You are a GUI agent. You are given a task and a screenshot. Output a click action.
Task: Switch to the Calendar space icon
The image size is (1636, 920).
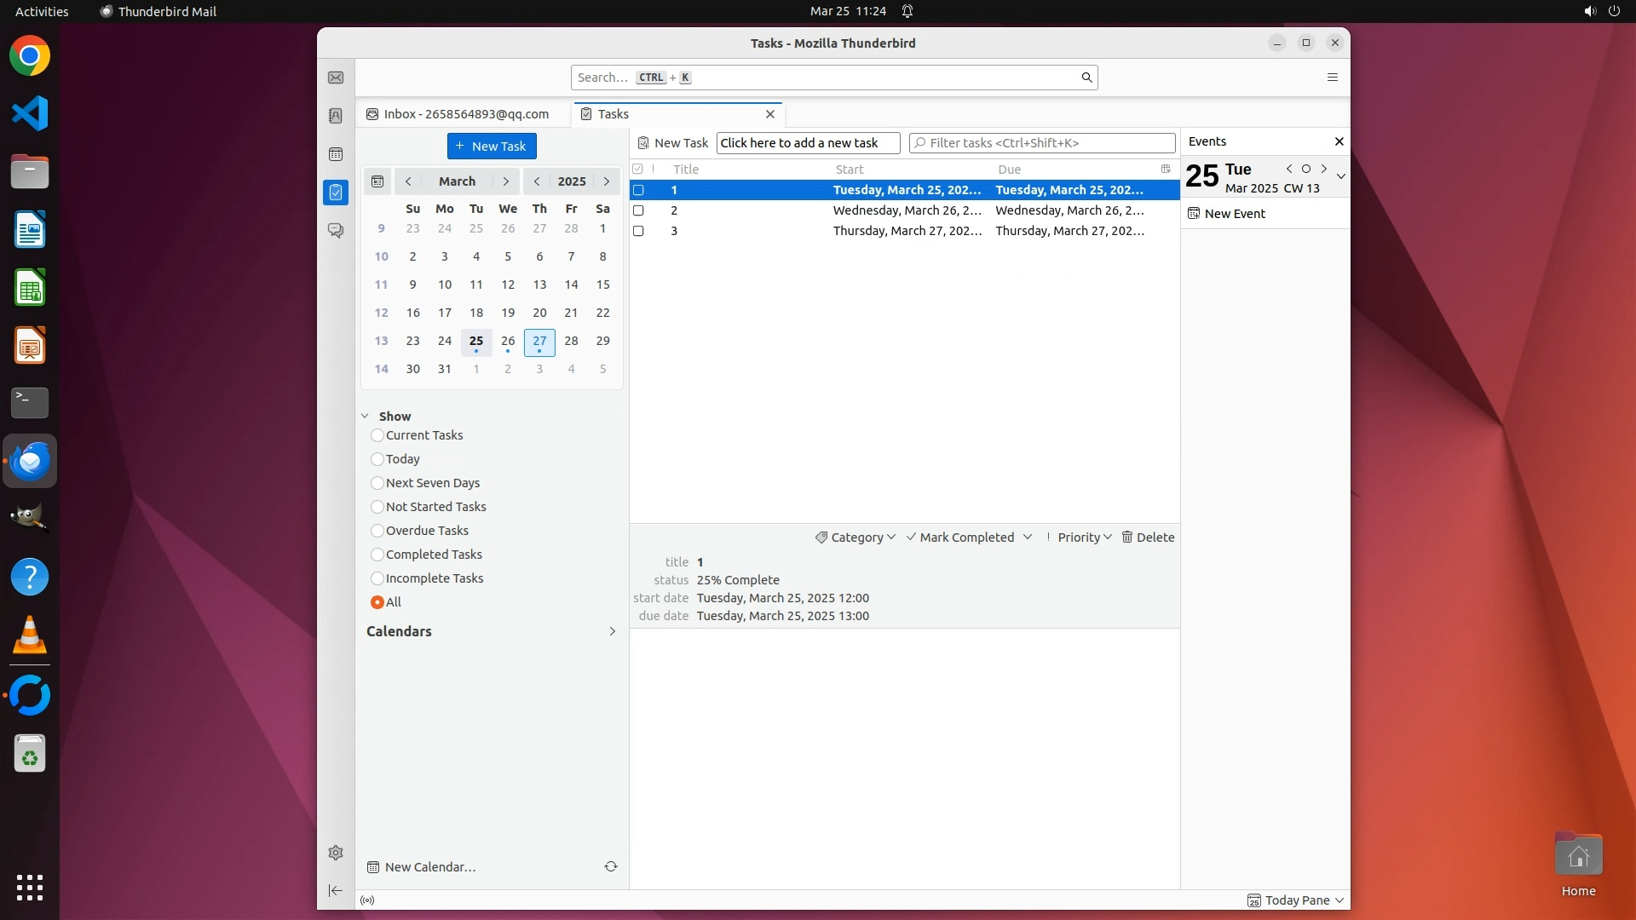click(x=336, y=154)
